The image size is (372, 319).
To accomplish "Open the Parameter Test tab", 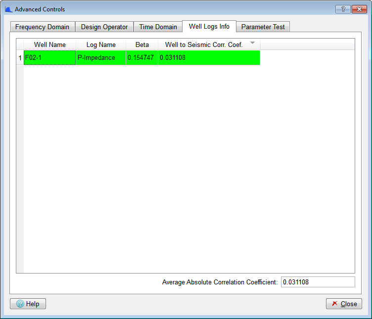I will (263, 27).
